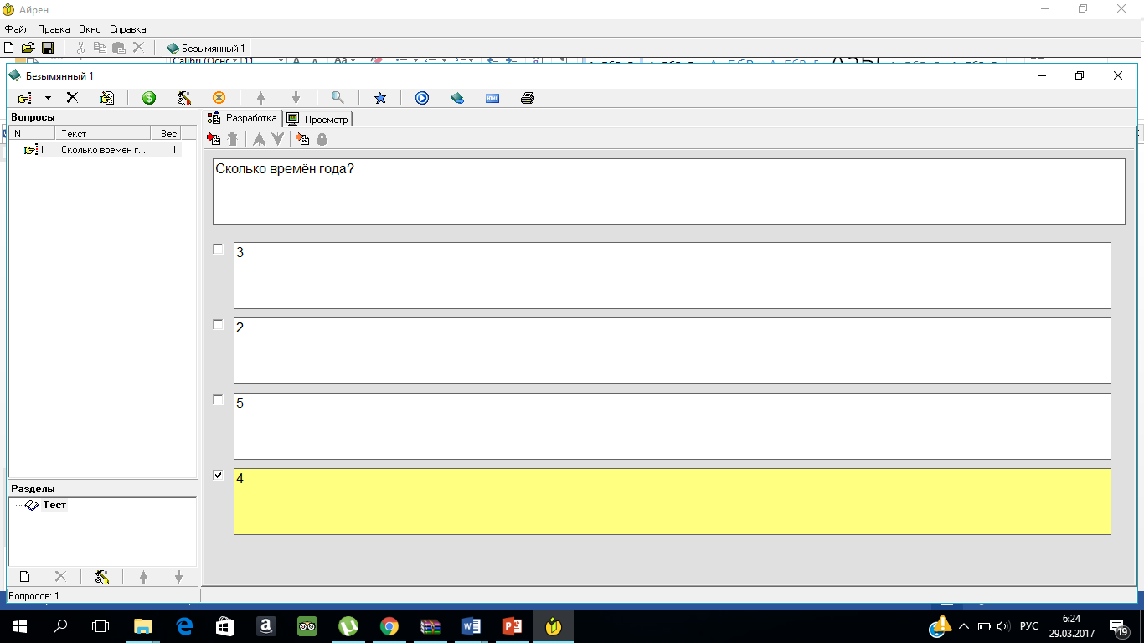This screenshot has height=643, width=1144.
Task: Click the trash delete answer icon
Action: (233, 139)
